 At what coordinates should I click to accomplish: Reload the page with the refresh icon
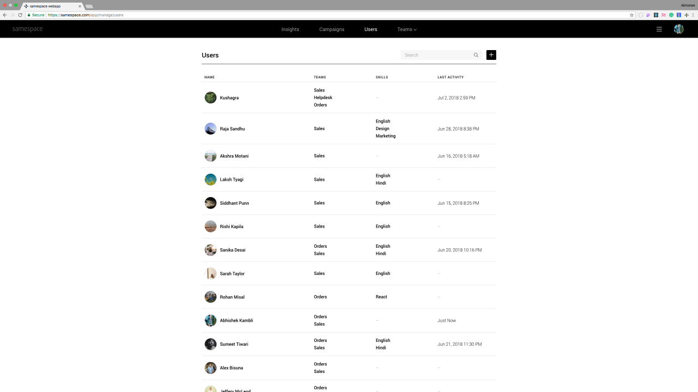[x=20, y=15]
